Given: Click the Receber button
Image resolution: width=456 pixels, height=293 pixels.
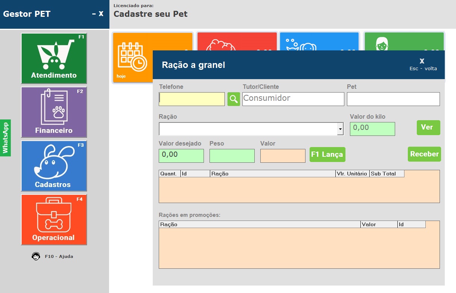Looking at the screenshot, I should coord(424,154).
